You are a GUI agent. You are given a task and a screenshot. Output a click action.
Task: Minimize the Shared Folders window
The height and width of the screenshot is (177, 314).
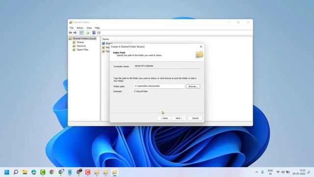[229, 22]
